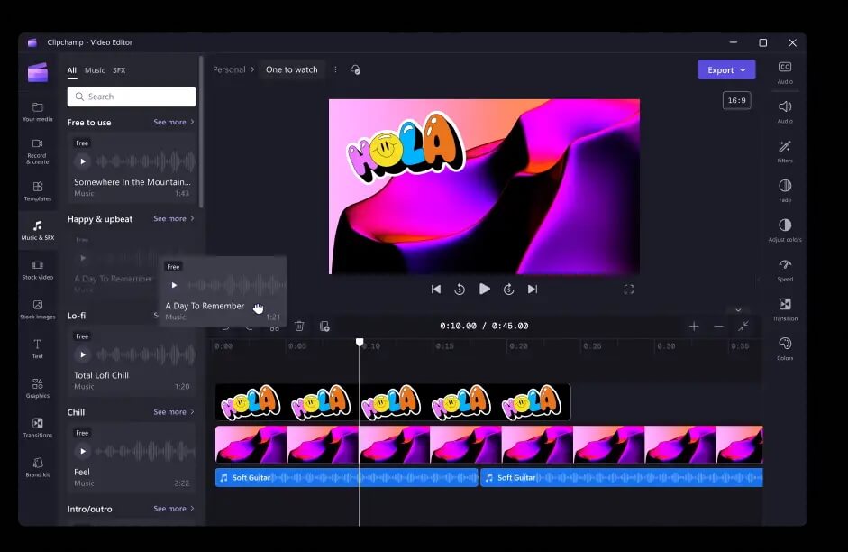Open the Colors palette panel
This screenshot has height=552, width=848.
(785, 344)
